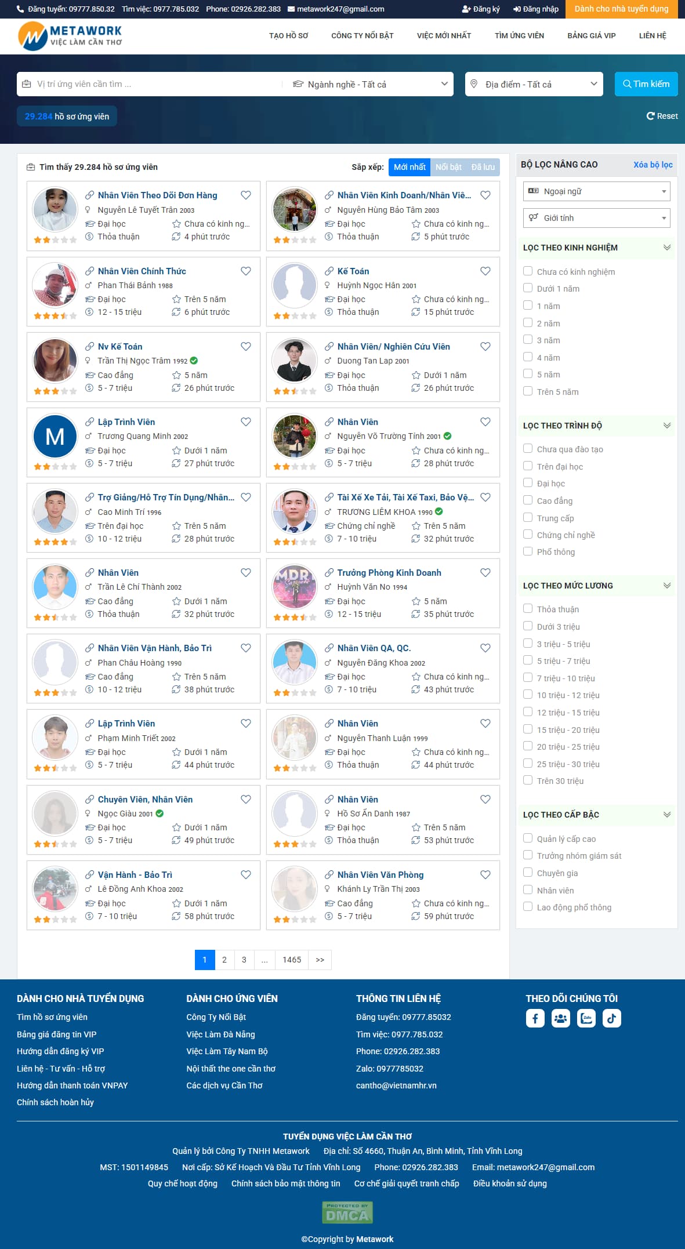Check the 'Trên 5 năm' experience filter
Viewport: 685px width, 1249px height.
click(528, 391)
